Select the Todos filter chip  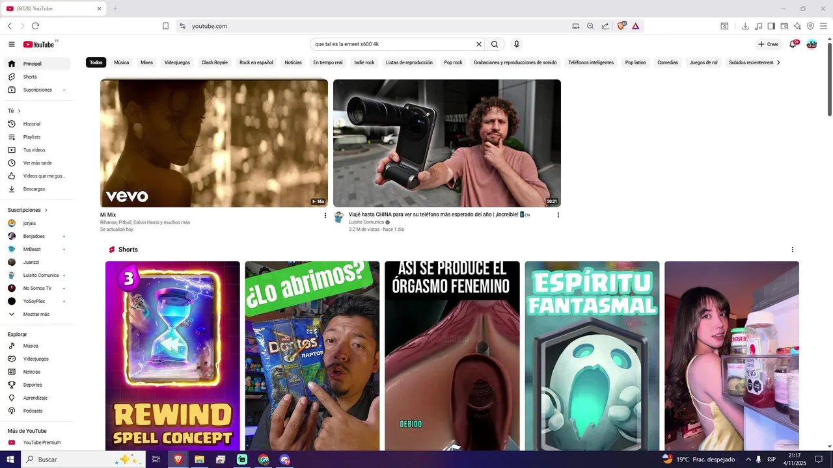tap(96, 62)
